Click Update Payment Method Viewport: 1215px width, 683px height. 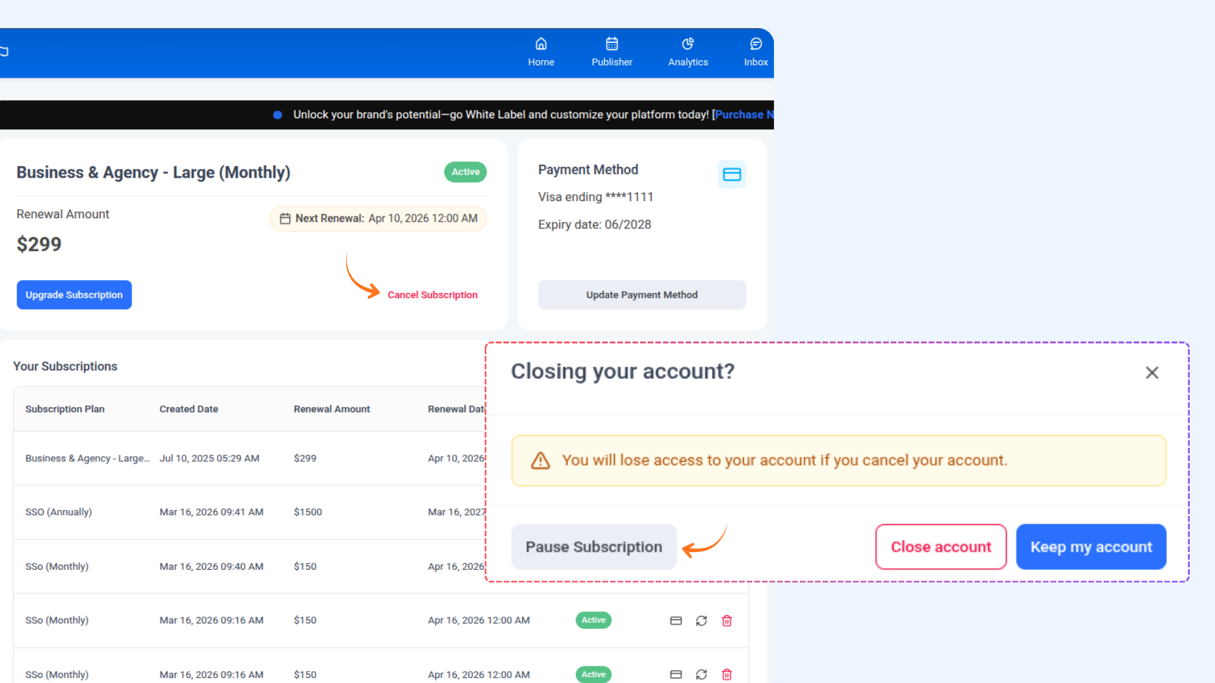(x=642, y=295)
